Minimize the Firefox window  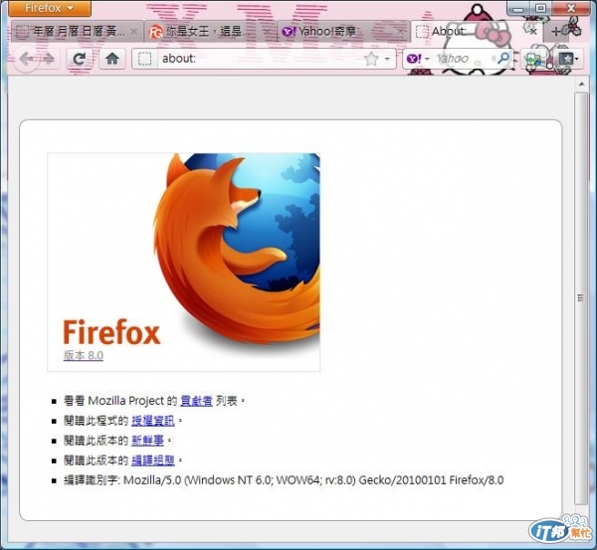[x=517, y=8]
